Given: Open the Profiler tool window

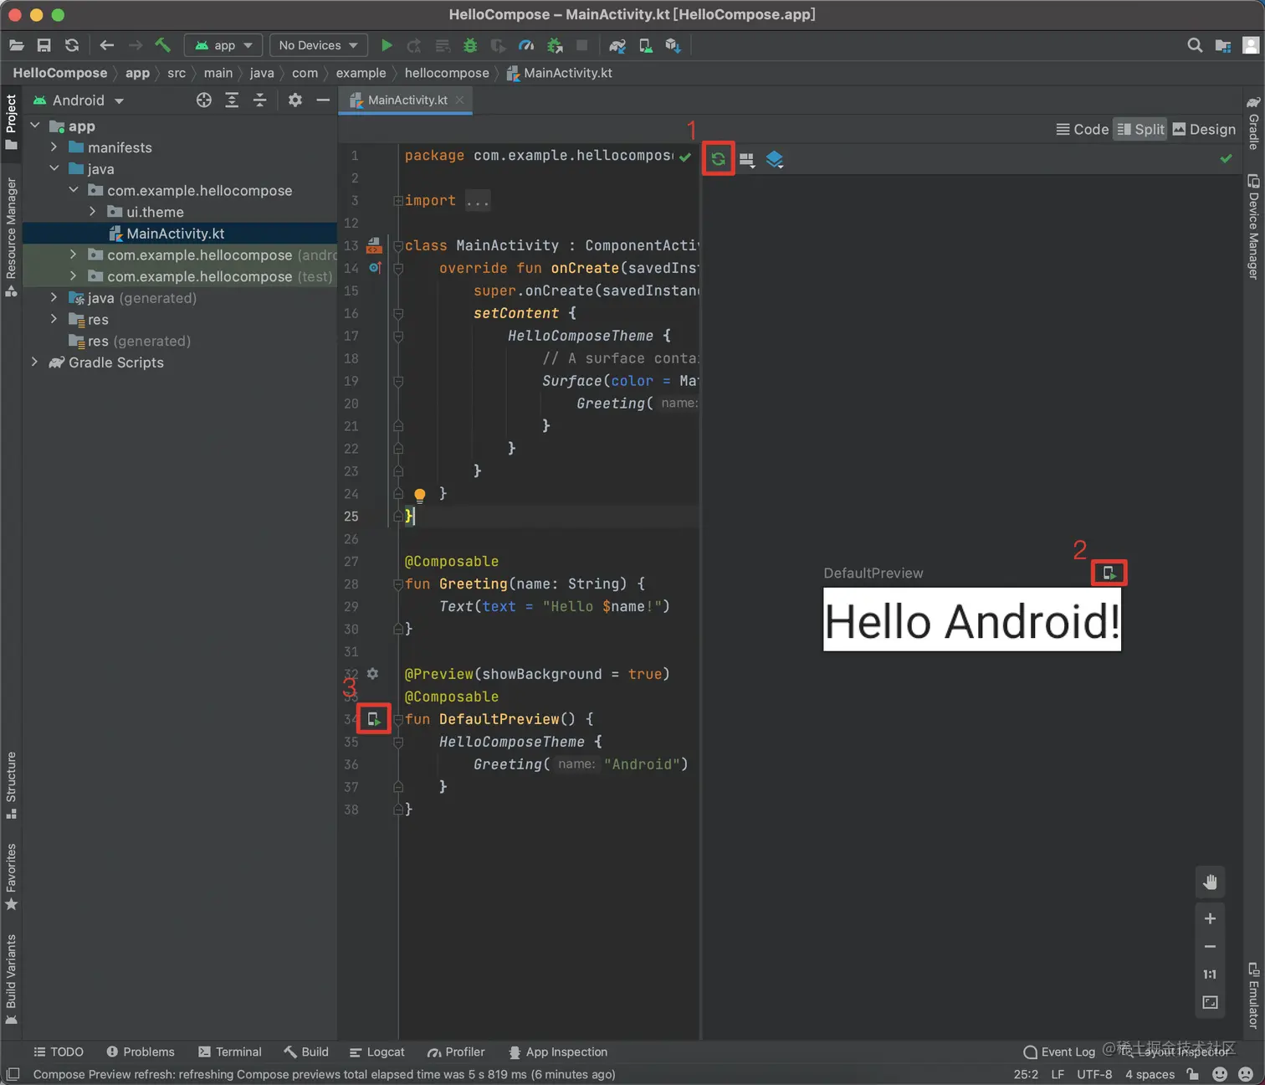Looking at the screenshot, I should click(456, 1052).
